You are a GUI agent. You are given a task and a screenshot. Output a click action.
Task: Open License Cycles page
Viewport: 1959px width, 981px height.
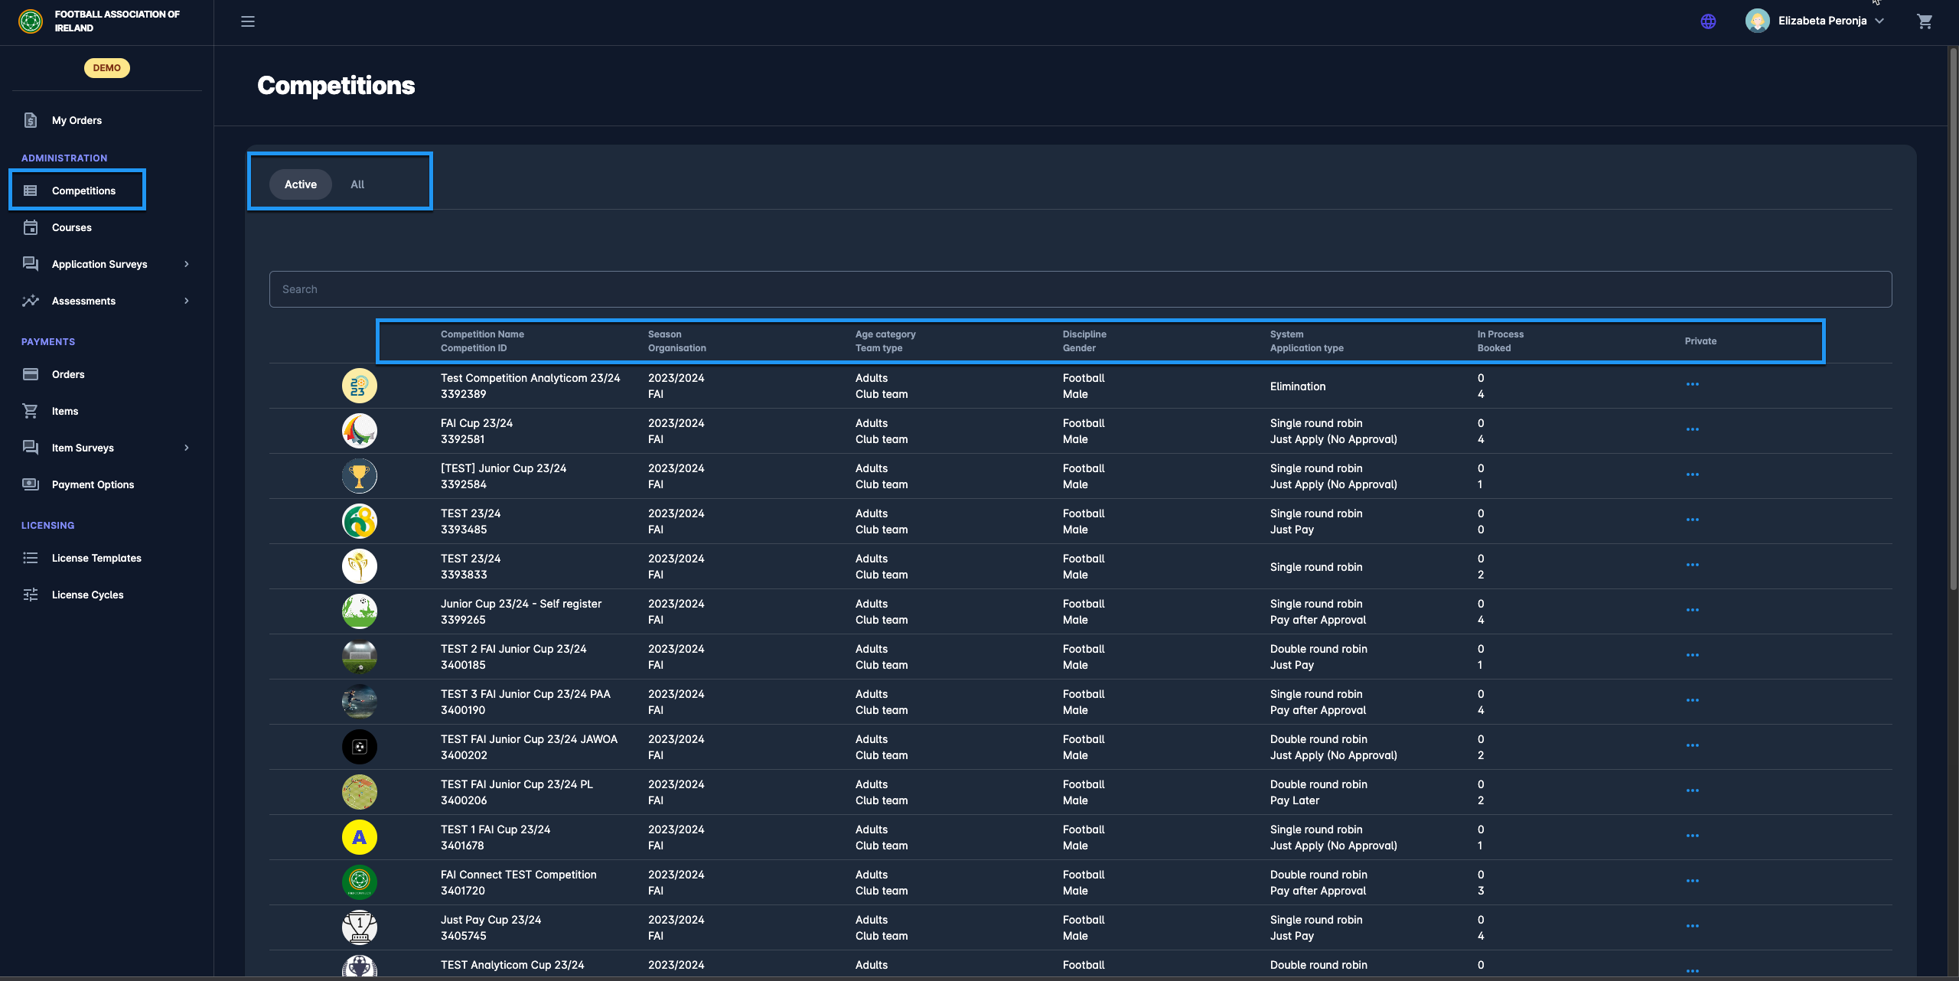pos(87,595)
